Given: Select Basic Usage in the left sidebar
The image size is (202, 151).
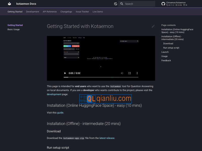Looking at the screenshot, I should click(x=14, y=29).
